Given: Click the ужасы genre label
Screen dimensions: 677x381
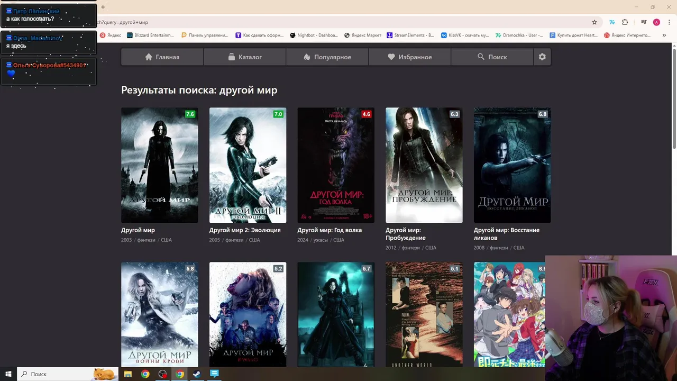Looking at the screenshot, I should [x=321, y=240].
